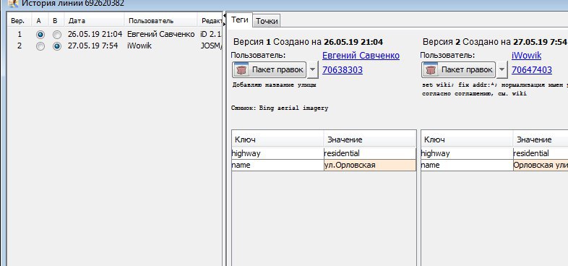Click column header A in version table
The height and width of the screenshot is (266, 568).
[39, 21]
